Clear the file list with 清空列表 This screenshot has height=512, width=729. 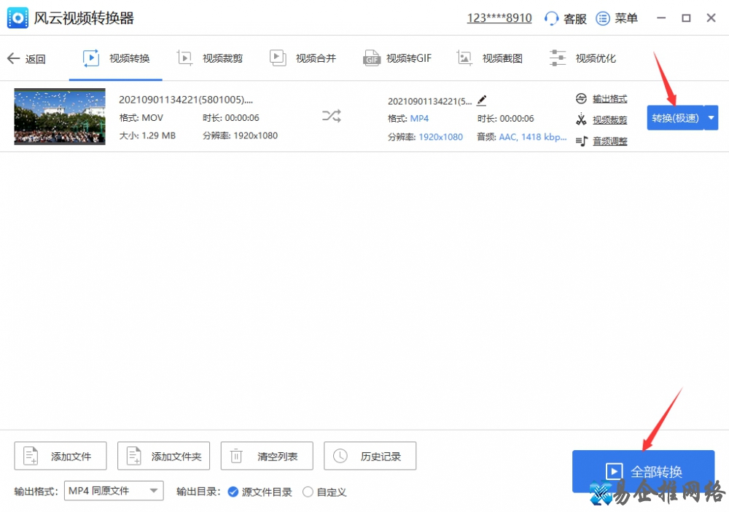click(x=267, y=455)
